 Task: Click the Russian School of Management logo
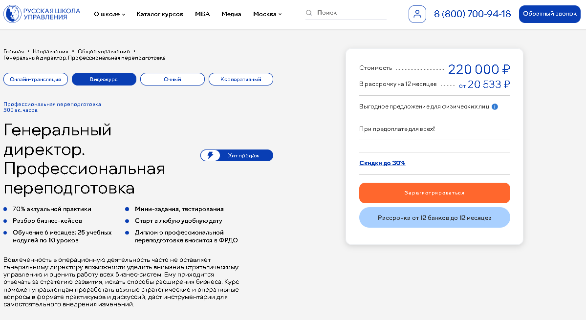coord(42,14)
